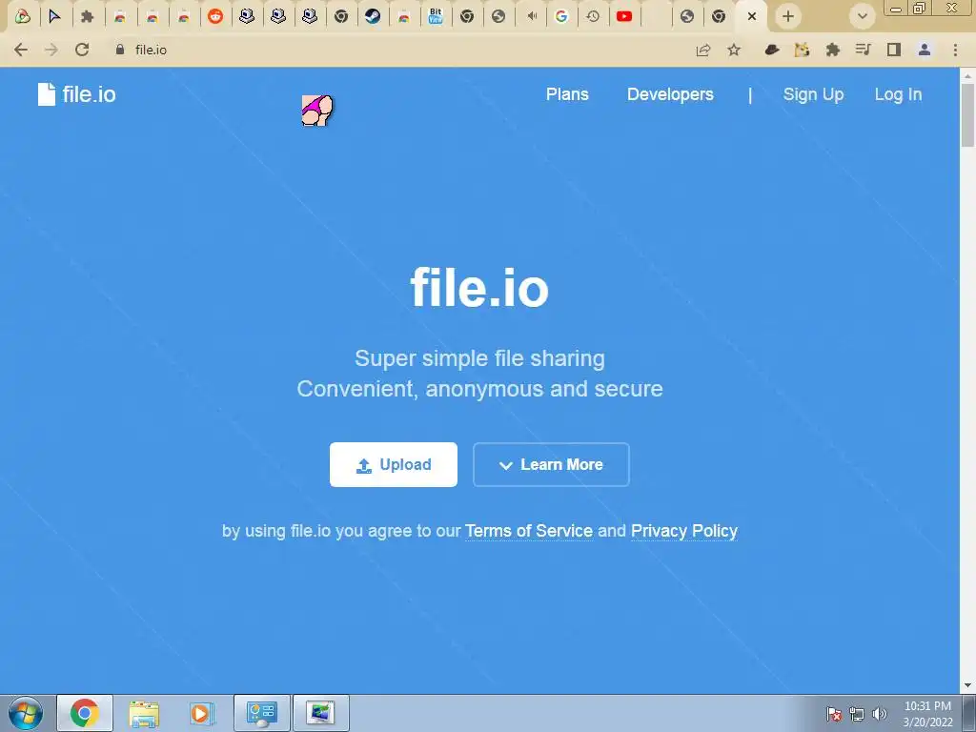Open the Extensions puzzle menu in toolbar

[x=833, y=50]
